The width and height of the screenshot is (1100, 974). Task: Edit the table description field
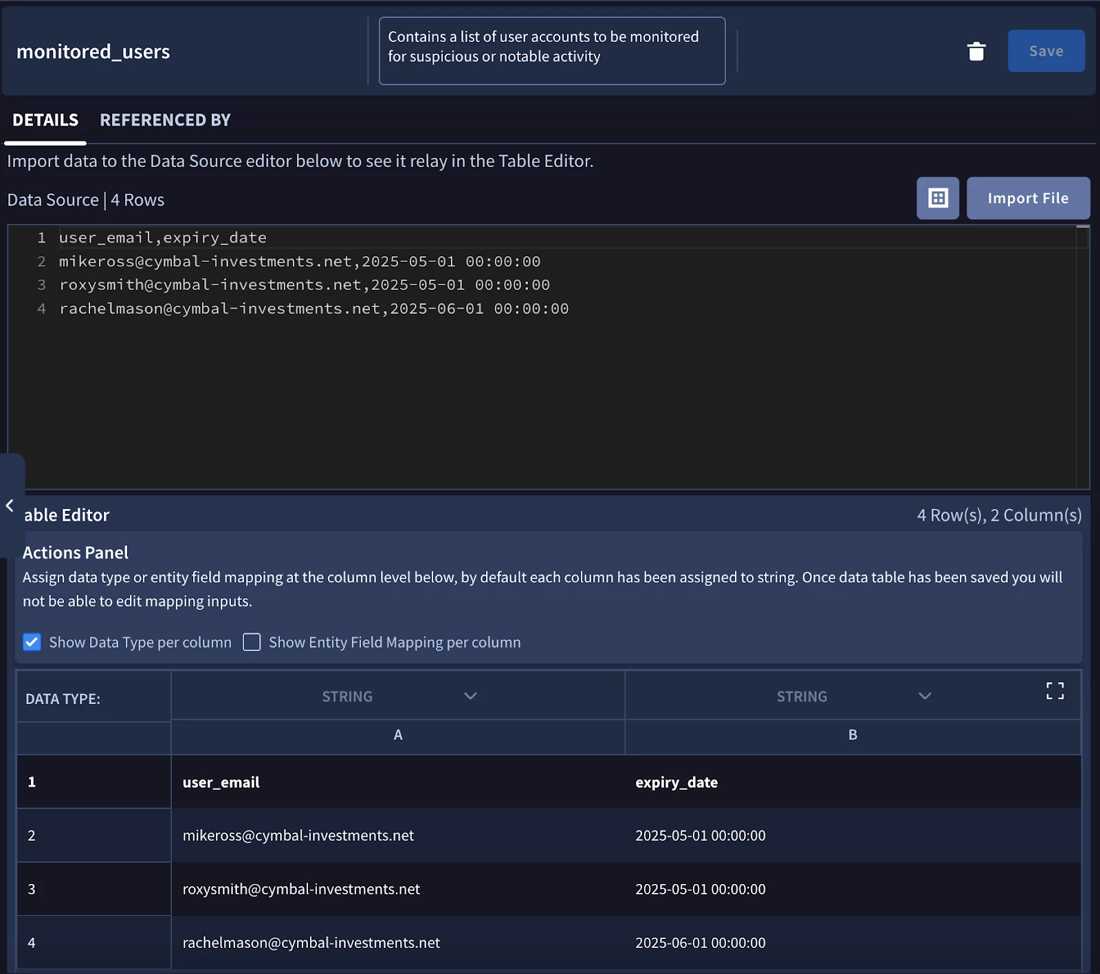pos(552,51)
